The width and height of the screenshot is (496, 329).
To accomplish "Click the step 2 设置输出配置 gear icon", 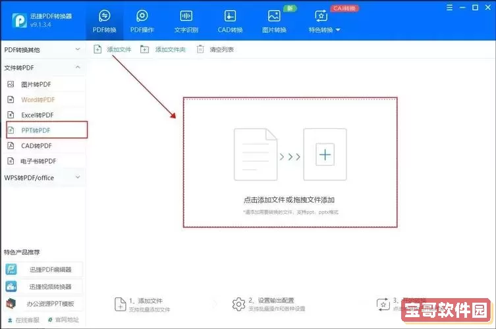I will click(238, 304).
